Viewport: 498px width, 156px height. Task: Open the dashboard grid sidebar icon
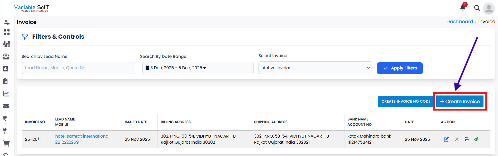[7, 32]
